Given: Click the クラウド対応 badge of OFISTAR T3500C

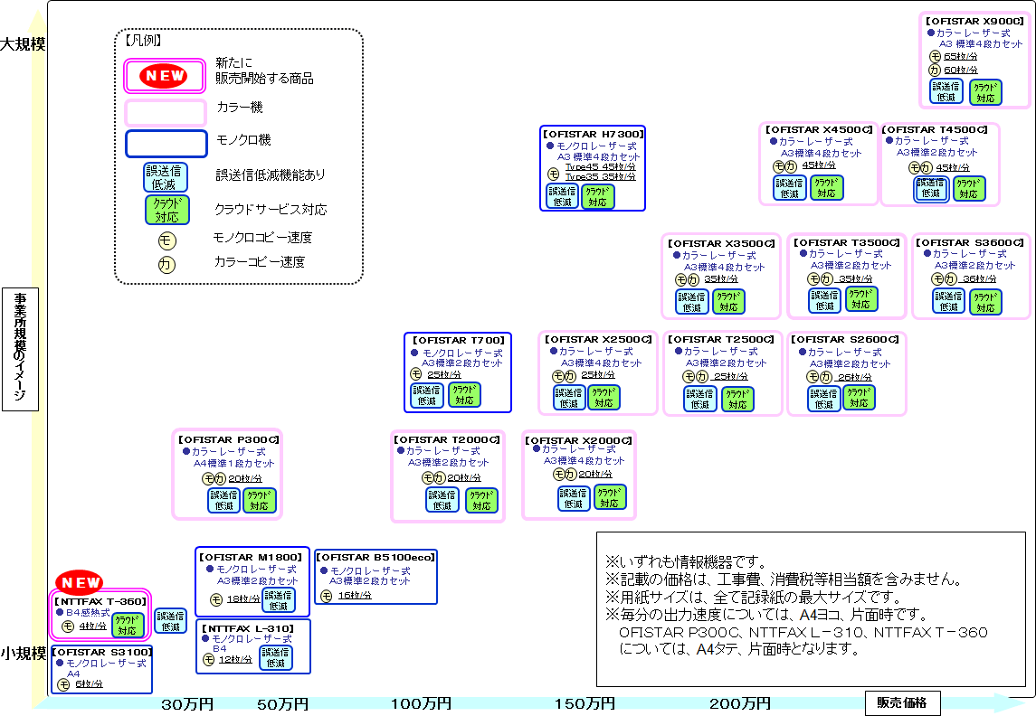Looking at the screenshot, I should click(860, 298).
